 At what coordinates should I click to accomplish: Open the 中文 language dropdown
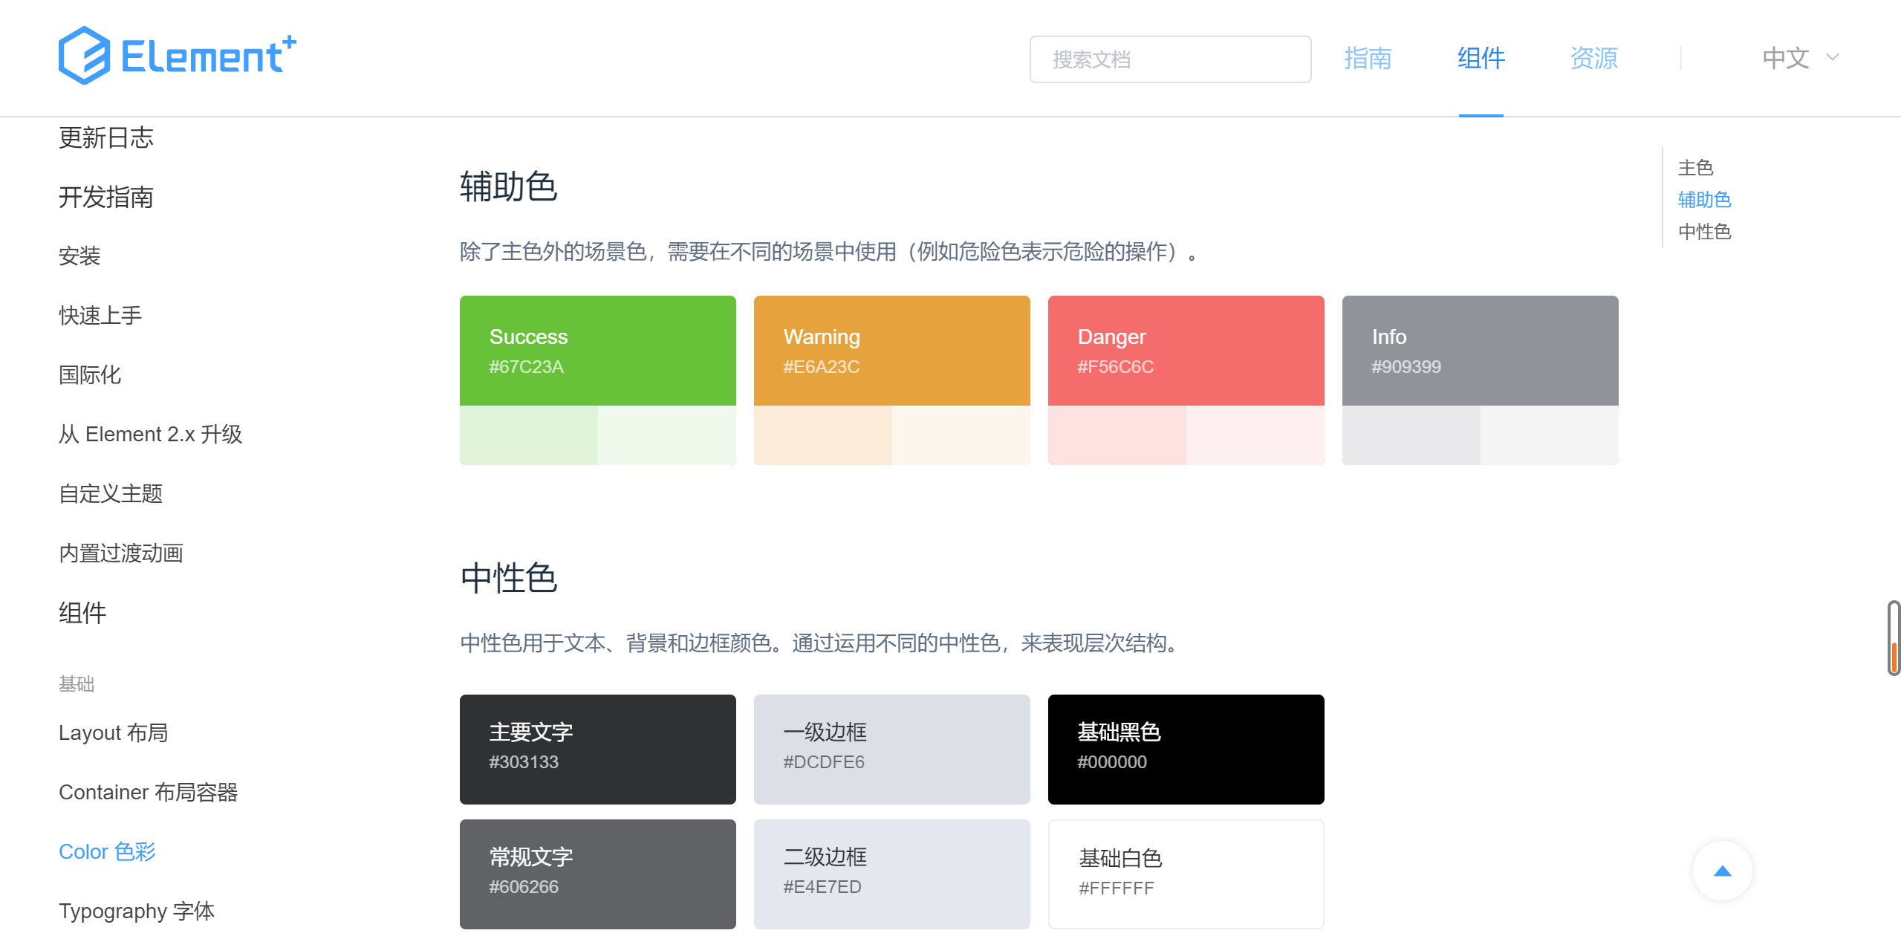click(x=1785, y=58)
